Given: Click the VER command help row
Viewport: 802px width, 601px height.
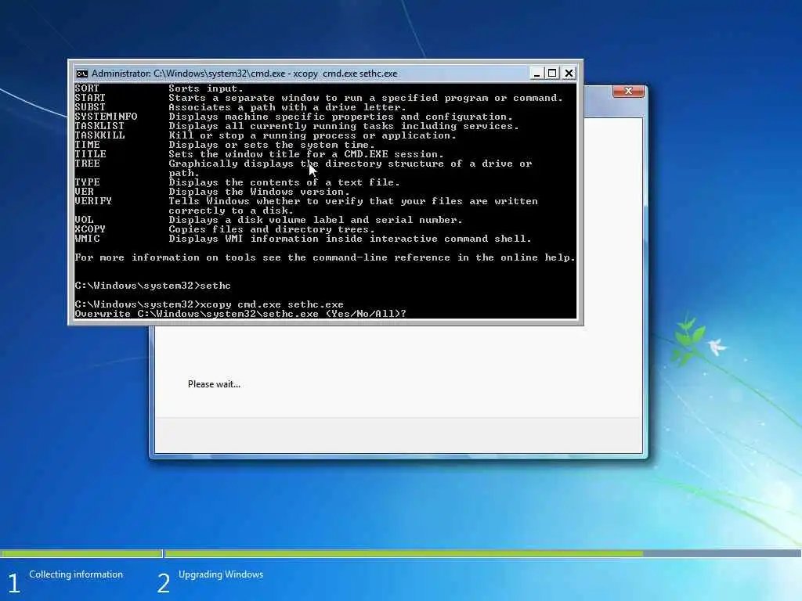Looking at the screenshot, I should (212, 192).
